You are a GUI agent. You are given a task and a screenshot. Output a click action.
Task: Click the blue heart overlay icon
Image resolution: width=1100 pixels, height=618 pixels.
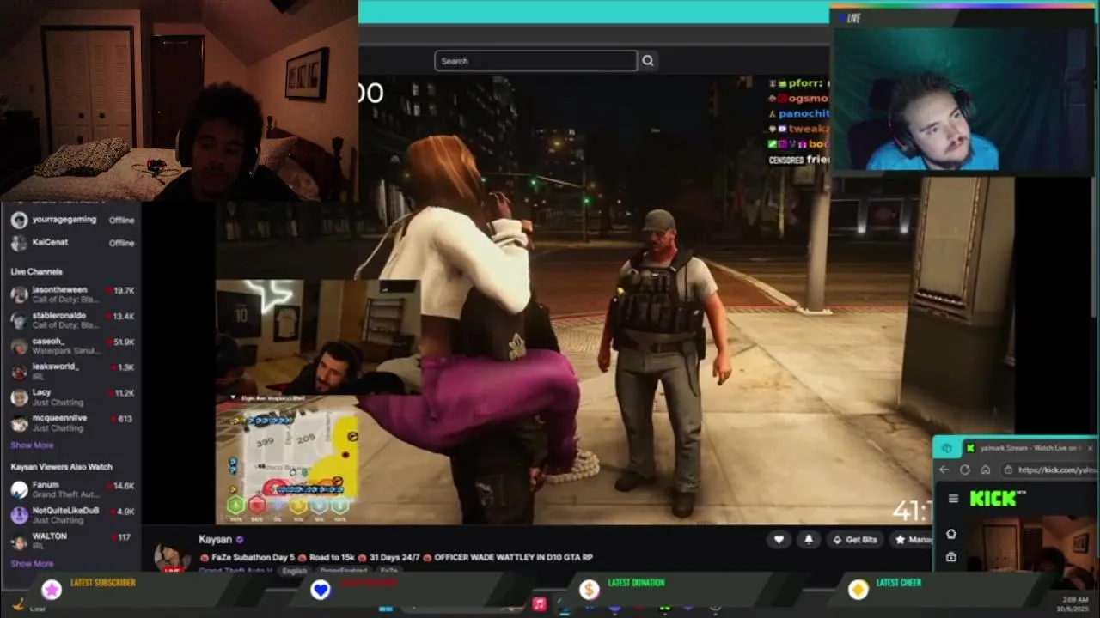321,590
